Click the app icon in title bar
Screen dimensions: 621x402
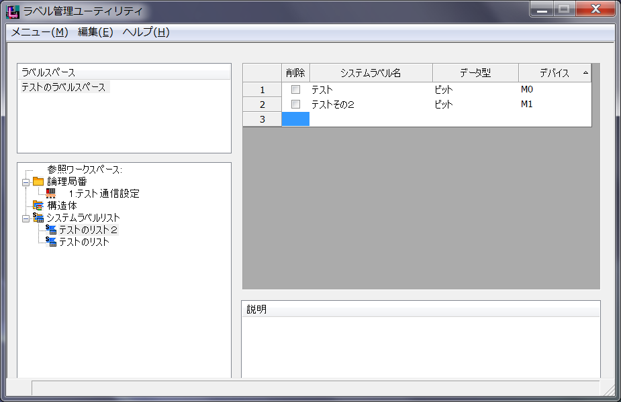click(13, 11)
